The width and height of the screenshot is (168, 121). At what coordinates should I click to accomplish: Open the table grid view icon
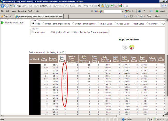click(x=125, y=47)
